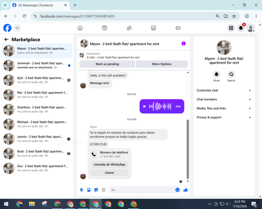The height and width of the screenshot is (209, 262).
Task: Send a thumbs up like
Action: [185, 190]
